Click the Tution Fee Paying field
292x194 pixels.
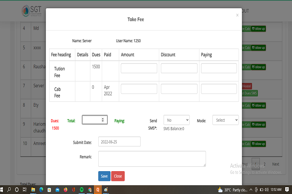[219, 68]
